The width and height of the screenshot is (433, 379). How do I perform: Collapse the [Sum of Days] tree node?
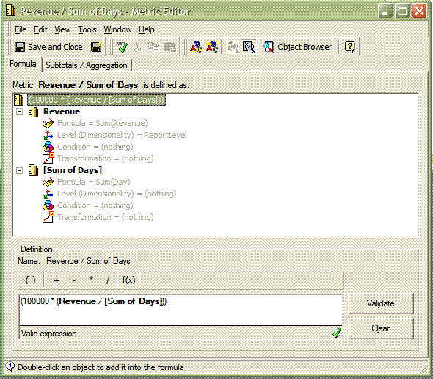(x=19, y=171)
